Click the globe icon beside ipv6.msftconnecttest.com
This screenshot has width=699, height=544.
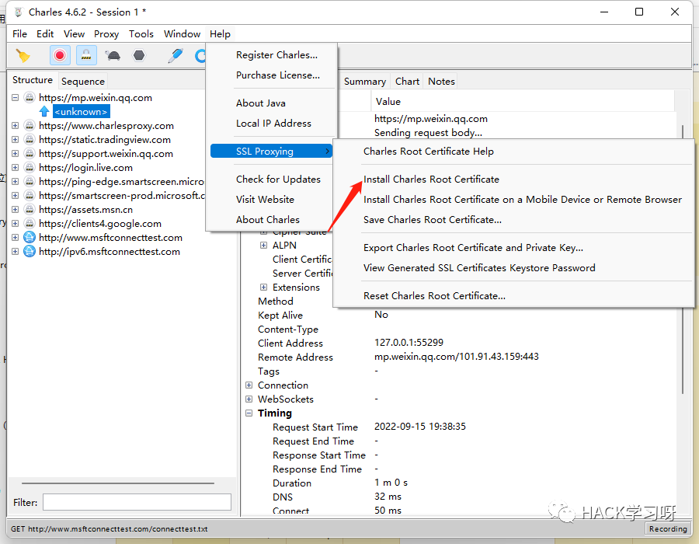(30, 252)
